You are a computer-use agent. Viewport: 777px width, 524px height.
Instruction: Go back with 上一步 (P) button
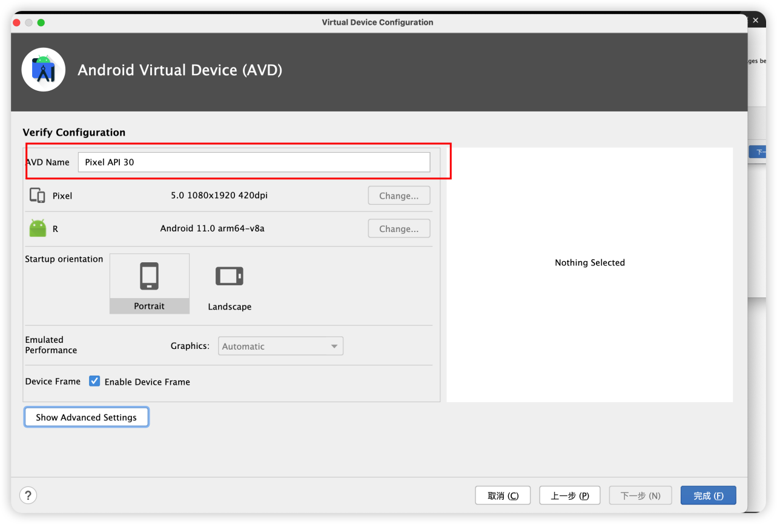point(570,496)
